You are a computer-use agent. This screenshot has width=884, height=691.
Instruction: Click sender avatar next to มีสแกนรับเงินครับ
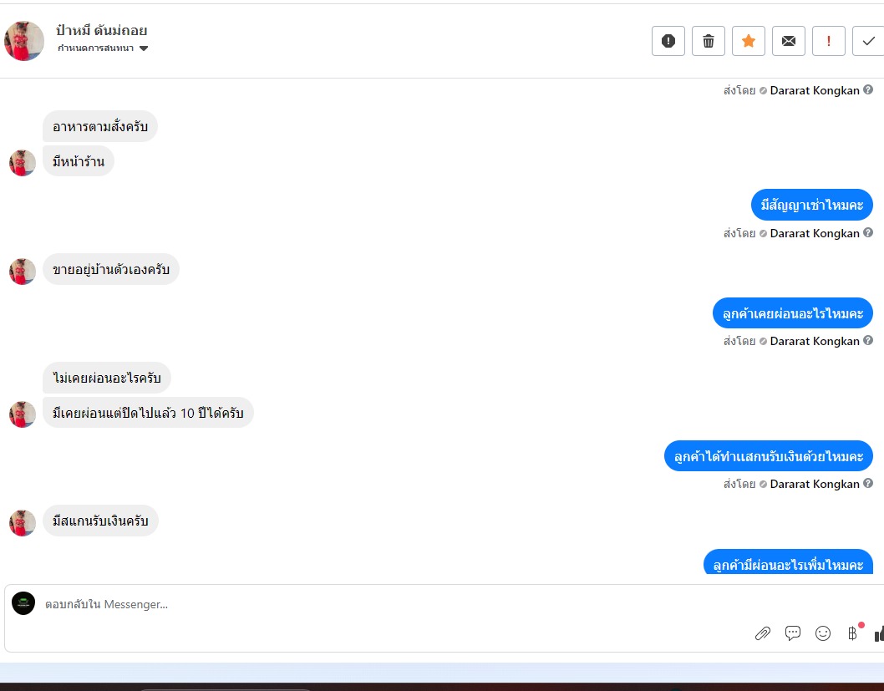tap(23, 523)
